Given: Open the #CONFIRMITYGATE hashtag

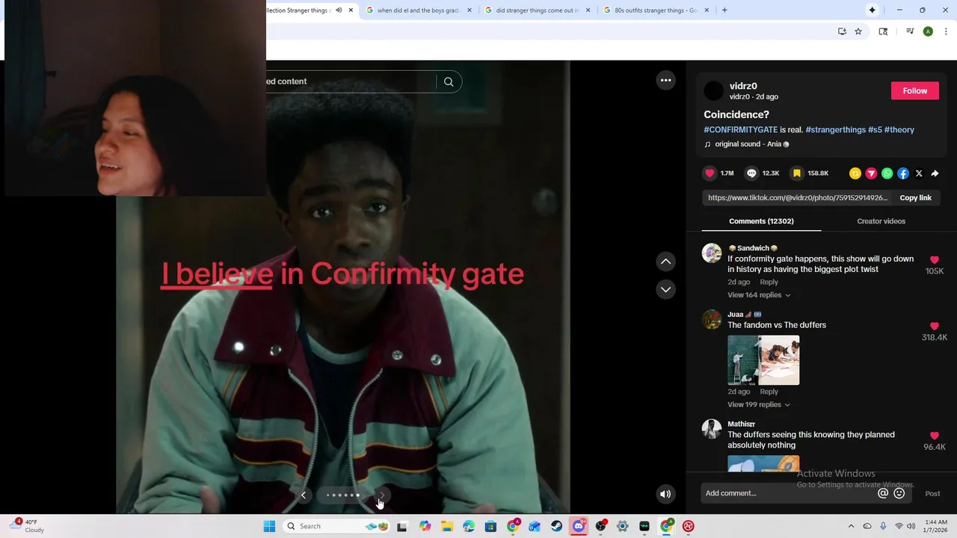Looking at the screenshot, I should tap(741, 130).
